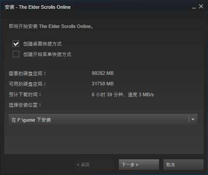Minimize the install dialog window

point(194,7)
